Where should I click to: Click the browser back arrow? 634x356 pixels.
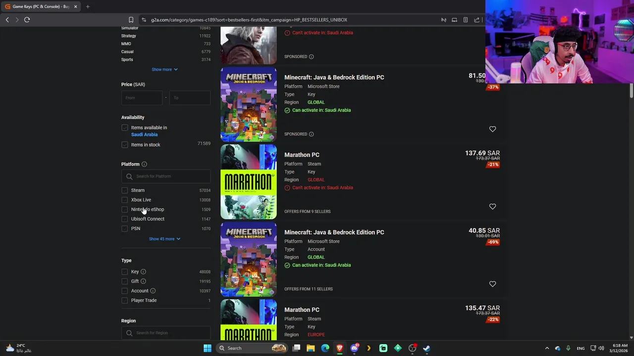tap(7, 20)
